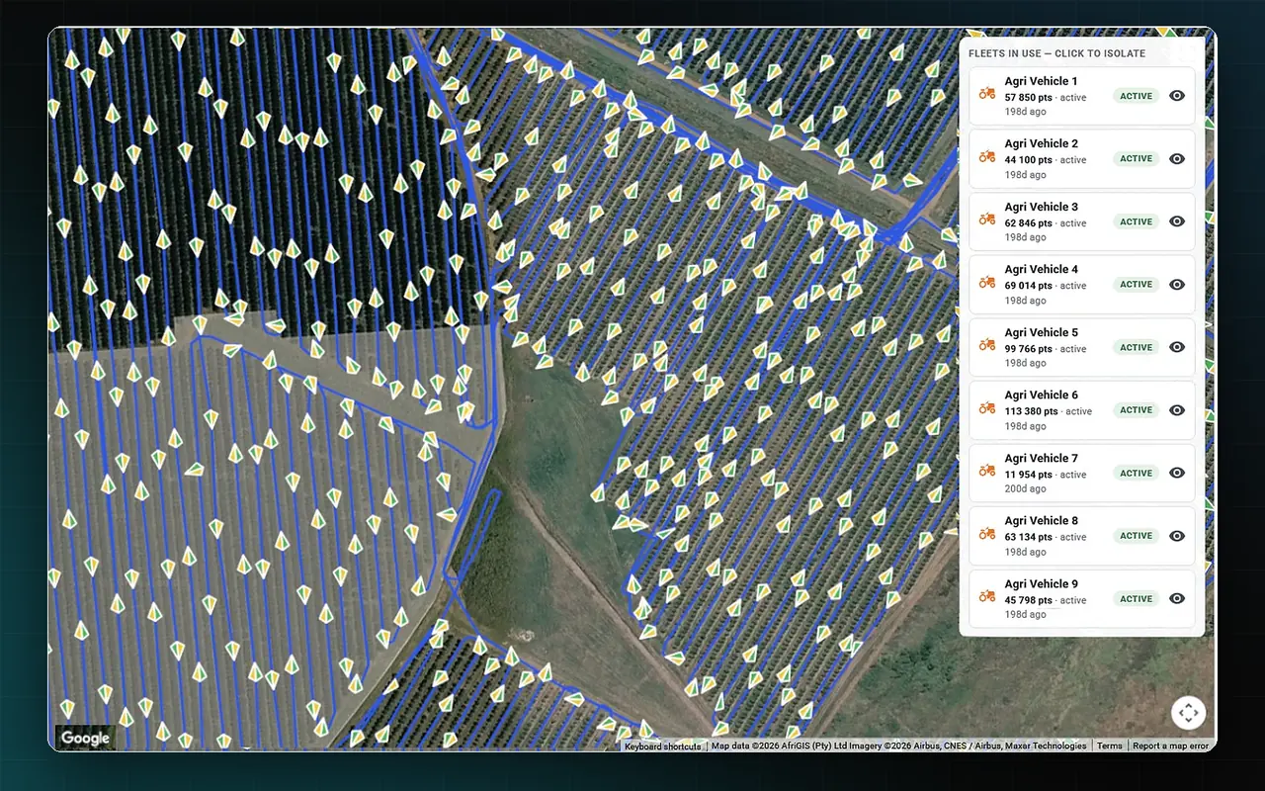Toggle visibility of Agri Vehicle 2
This screenshot has height=791, width=1265.
coord(1177,158)
